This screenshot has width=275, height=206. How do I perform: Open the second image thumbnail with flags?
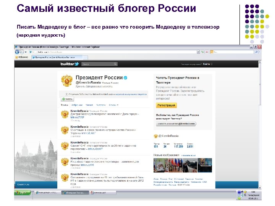tap(175, 165)
